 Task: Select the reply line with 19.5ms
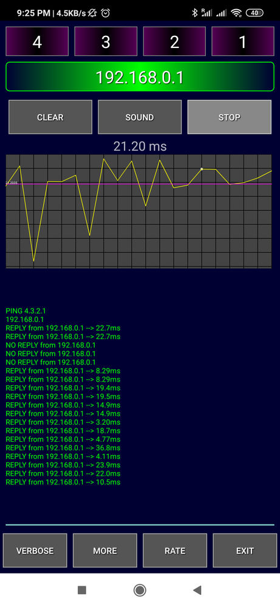point(63,396)
